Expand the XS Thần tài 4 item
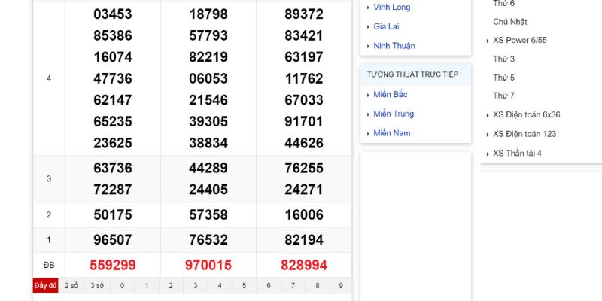The height and width of the screenshot is (301, 602). pos(517,154)
